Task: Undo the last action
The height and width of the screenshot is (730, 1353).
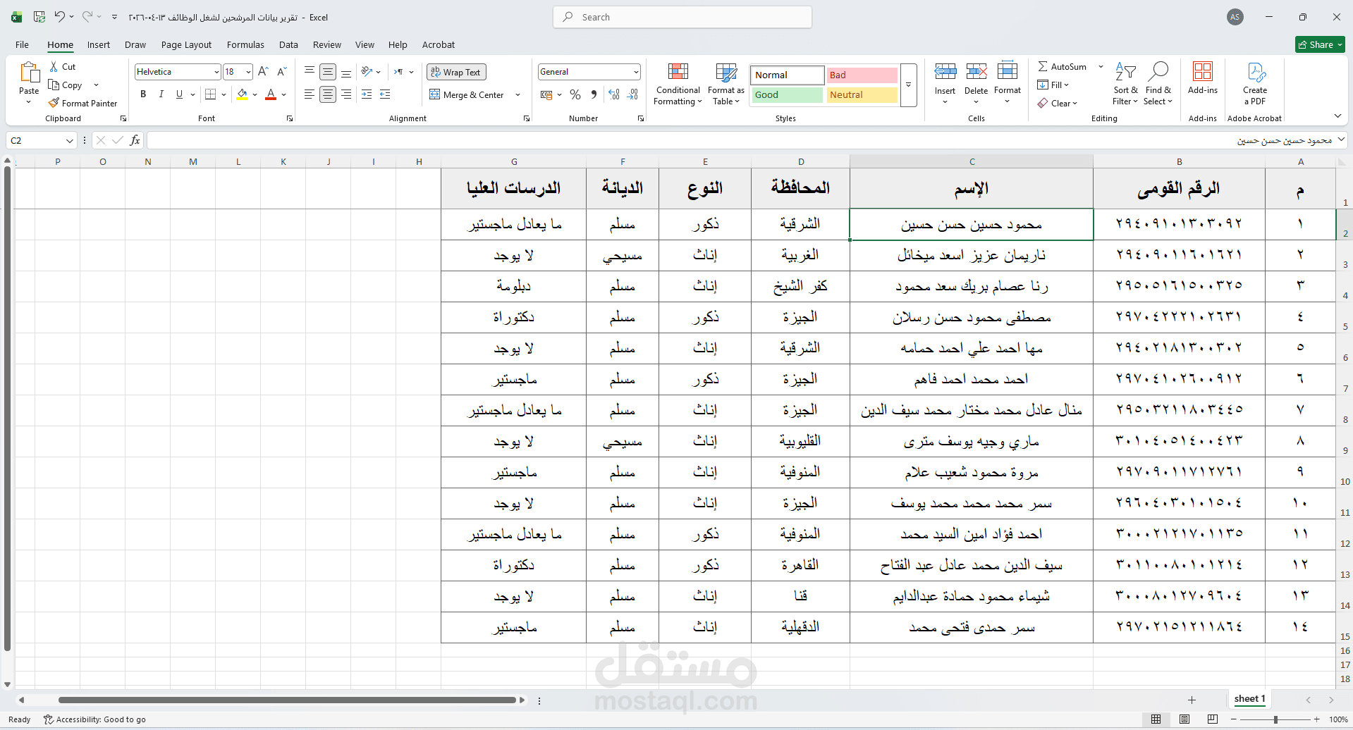Action: (x=60, y=16)
